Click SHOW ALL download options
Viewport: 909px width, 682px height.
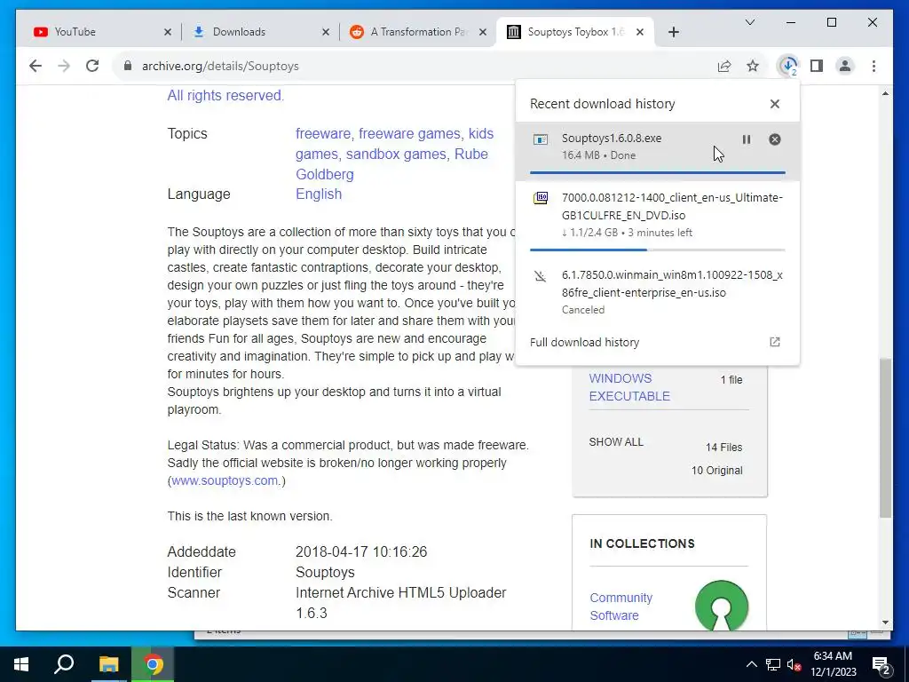pyautogui.click(x=616, y=442)
